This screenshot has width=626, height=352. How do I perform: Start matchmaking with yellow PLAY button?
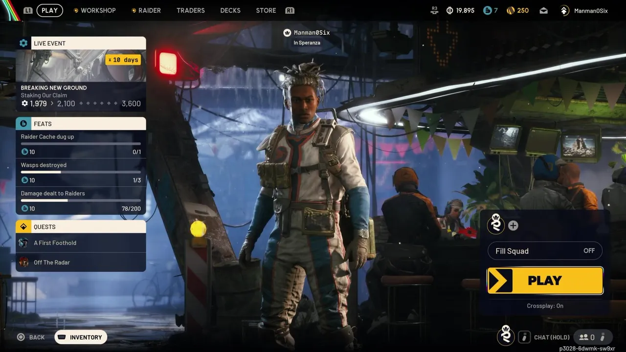pyautogui.click(x=545, y=281)
